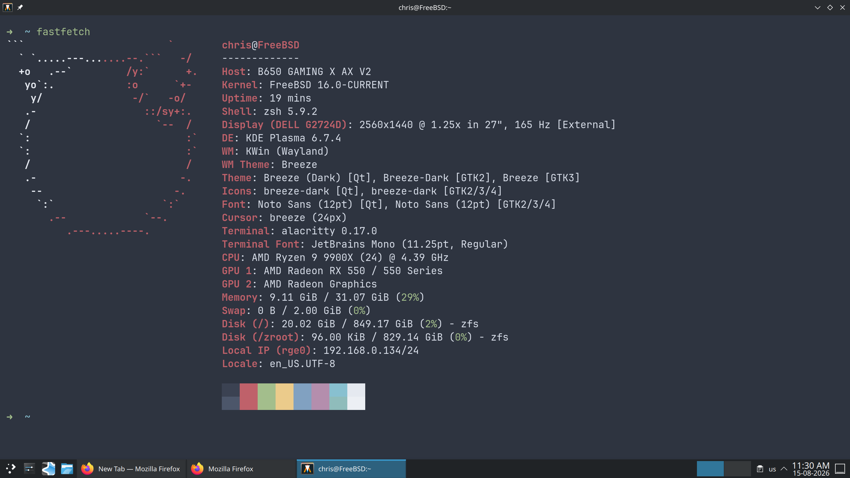Open the Dolphin file manager icon
This screenshot has width=850, height=478.
pyautogui.click(x=67, y=469)
